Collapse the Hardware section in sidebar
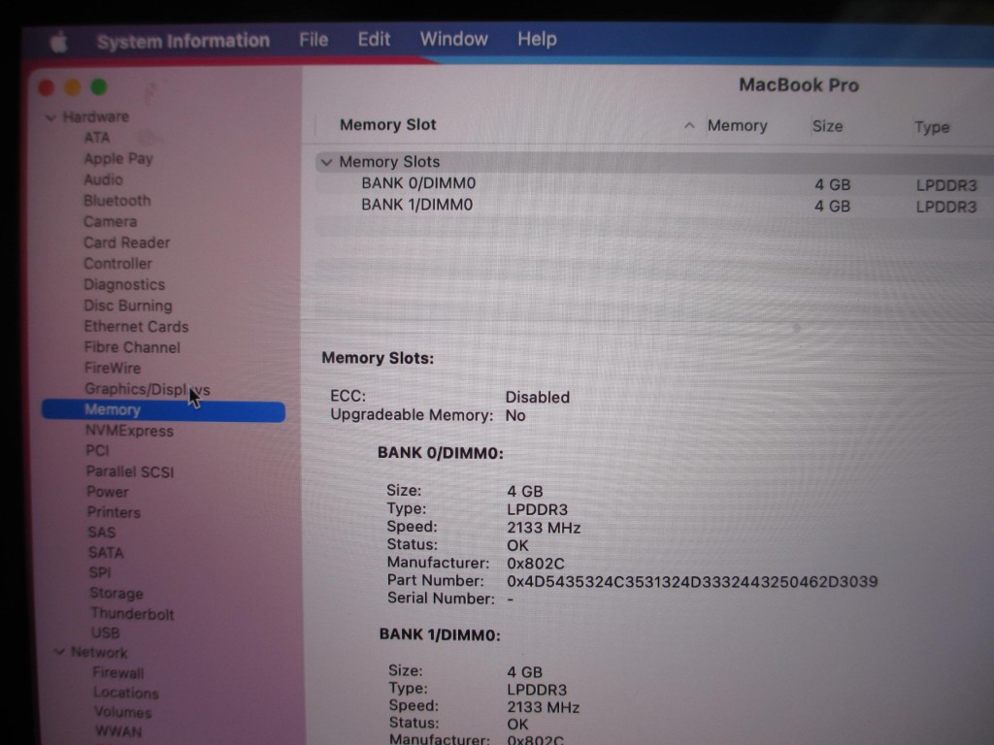Viewport: 994px width, 745px height. (x=50, y=117)
